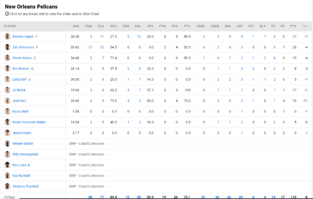Click Jaxson Hayes' headshot icon

tap(7, 133)
